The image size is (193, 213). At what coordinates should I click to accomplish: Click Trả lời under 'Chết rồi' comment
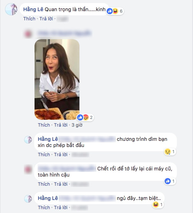pos(61,184)
